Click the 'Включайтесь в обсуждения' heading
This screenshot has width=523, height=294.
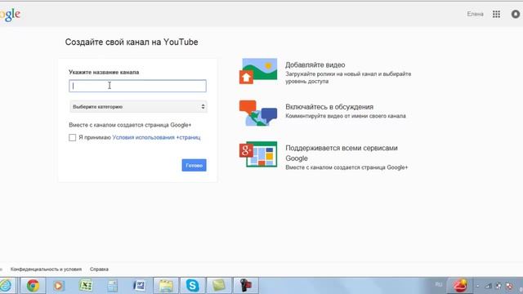[x=329, y=107]
